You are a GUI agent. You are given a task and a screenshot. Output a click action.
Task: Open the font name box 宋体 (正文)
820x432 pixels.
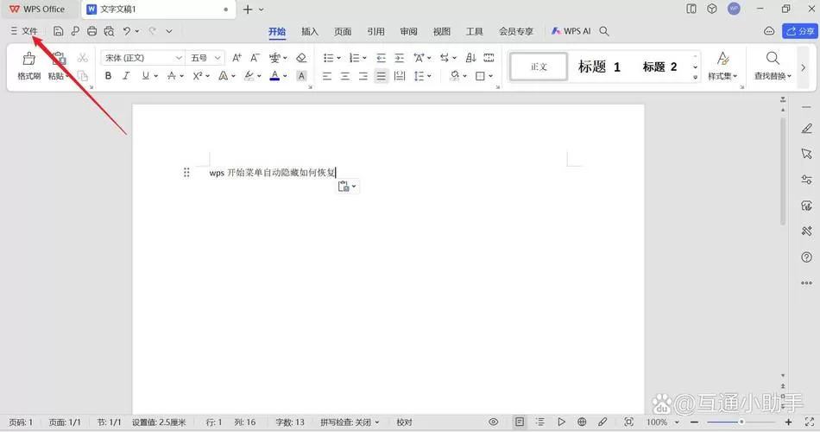point(142,58)
